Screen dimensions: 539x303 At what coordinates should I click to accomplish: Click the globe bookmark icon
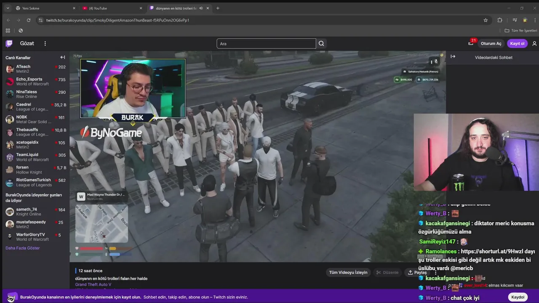[x=21, y=30]
